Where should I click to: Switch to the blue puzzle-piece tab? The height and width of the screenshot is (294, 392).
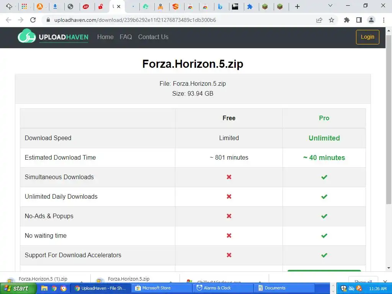point(250,7)
